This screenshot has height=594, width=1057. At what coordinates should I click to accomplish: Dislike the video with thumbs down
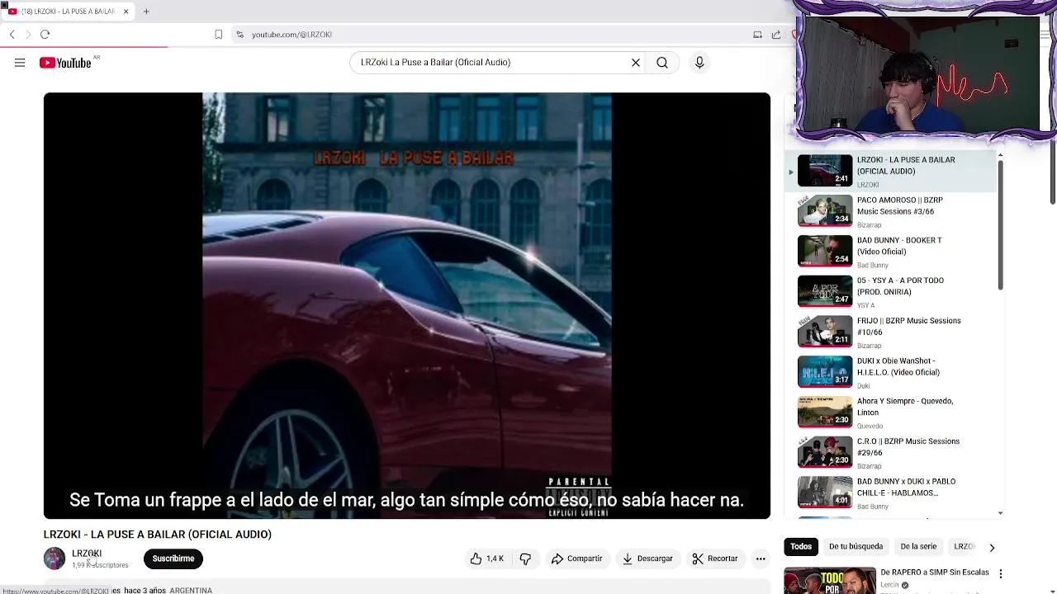[525, 559]
